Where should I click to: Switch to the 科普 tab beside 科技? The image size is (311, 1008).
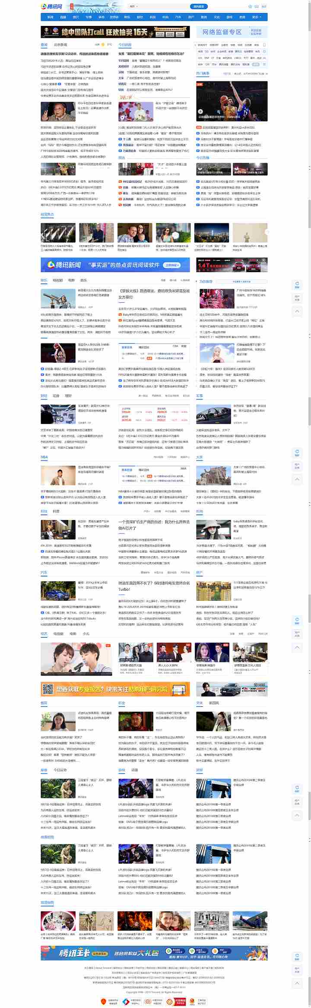pyautogui.click(x=56, y=511)
